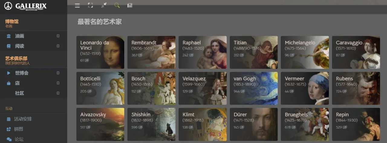Click image count icon on Rembrandt card
Image resolution: width=387 pixels, height=143 pixels.
coord(141,55)
